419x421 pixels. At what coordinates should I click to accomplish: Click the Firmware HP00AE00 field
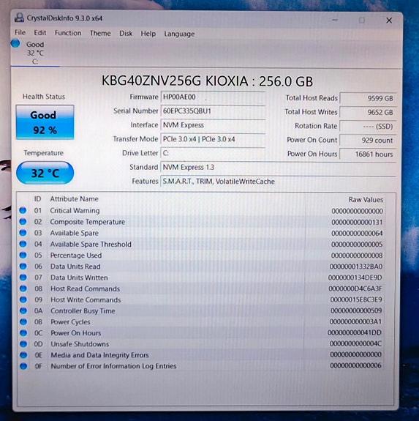213,97
